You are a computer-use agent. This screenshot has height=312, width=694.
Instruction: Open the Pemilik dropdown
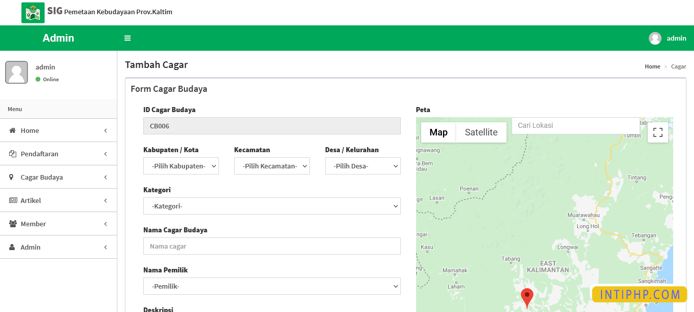click(272, 286)
